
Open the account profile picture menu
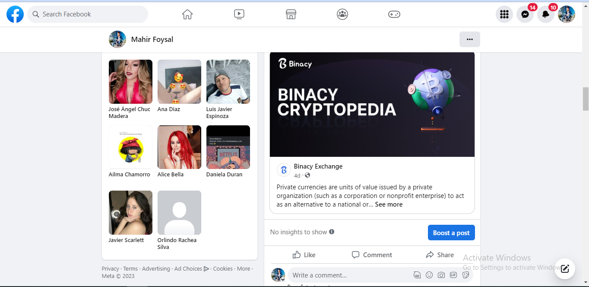click(567, 14)
